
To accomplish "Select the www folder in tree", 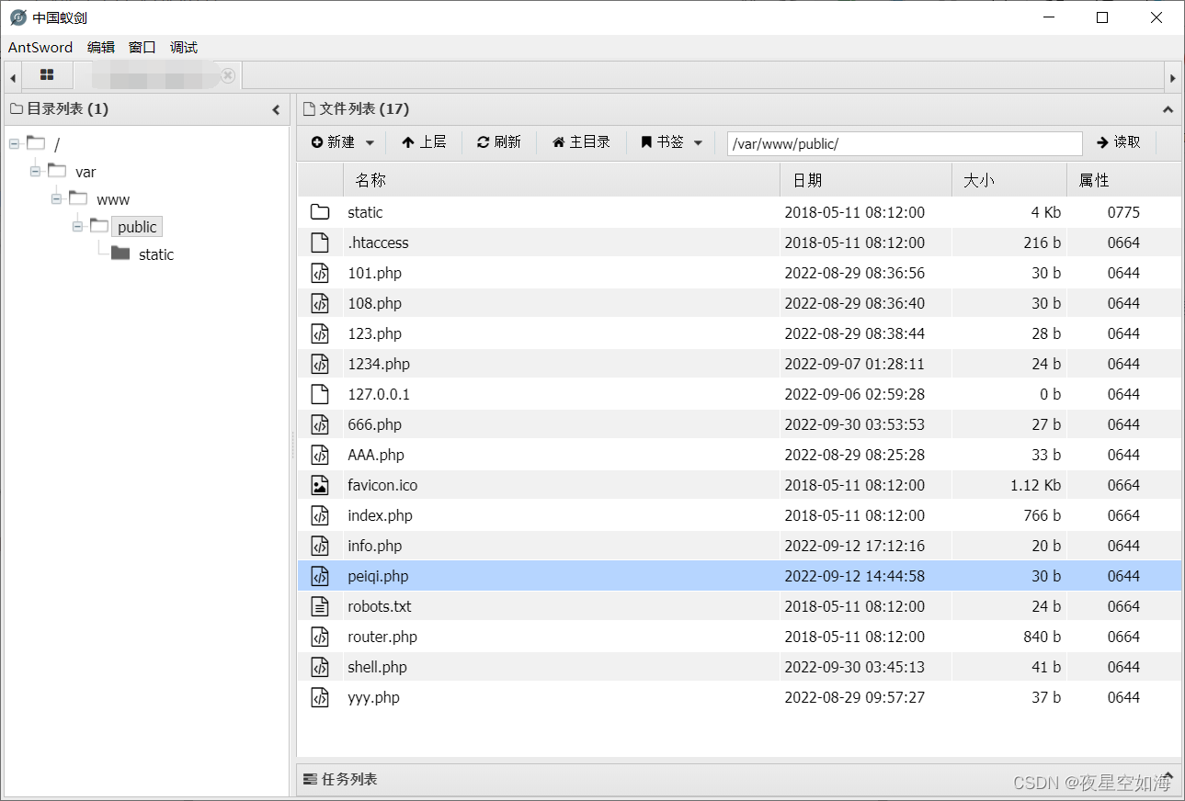I will tap(113, 199).
